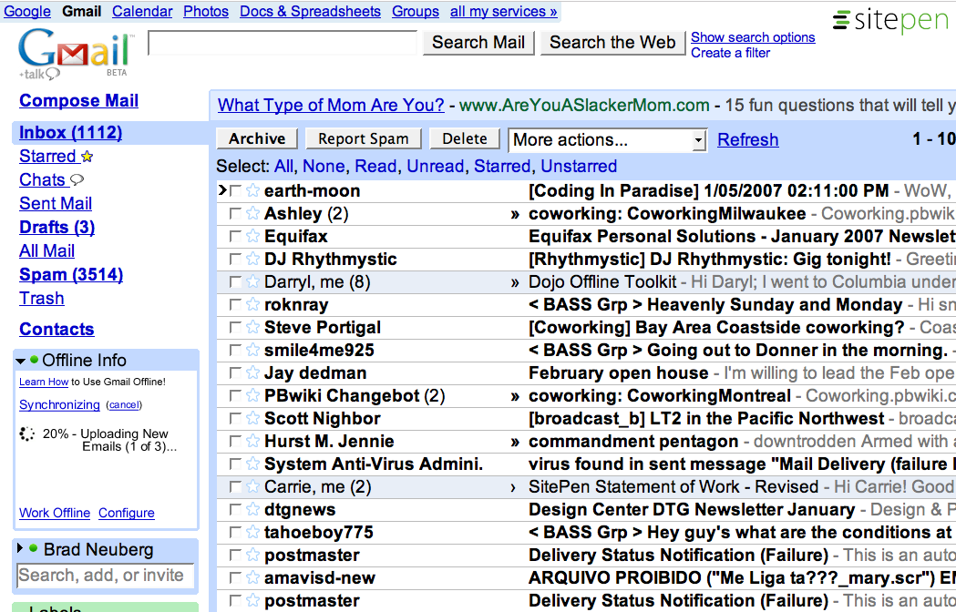Screen dimensions: 956x612
Task: Select the earth-moon email checkbox
Action: 235,190
